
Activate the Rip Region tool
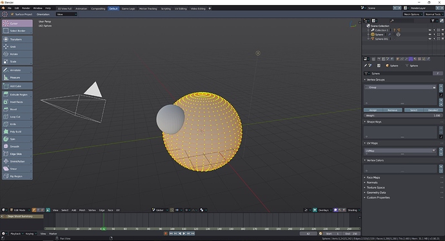tap(17, 176)
